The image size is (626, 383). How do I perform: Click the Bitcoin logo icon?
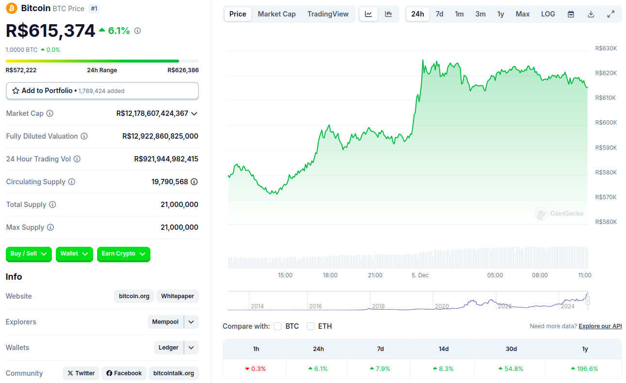click(11, 8)
